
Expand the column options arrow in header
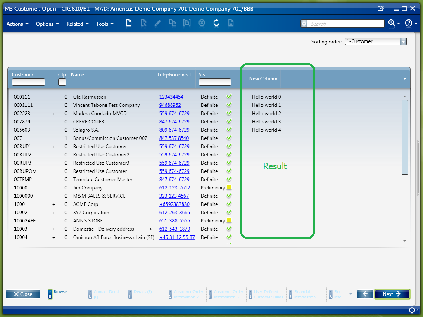click(404, 78)
